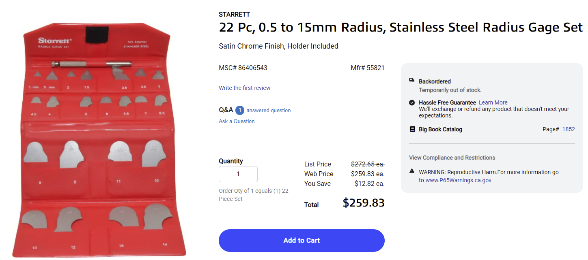Click the Mfr# 55821 part number
This screenshot has height=260, width=588.
[368, 68]
